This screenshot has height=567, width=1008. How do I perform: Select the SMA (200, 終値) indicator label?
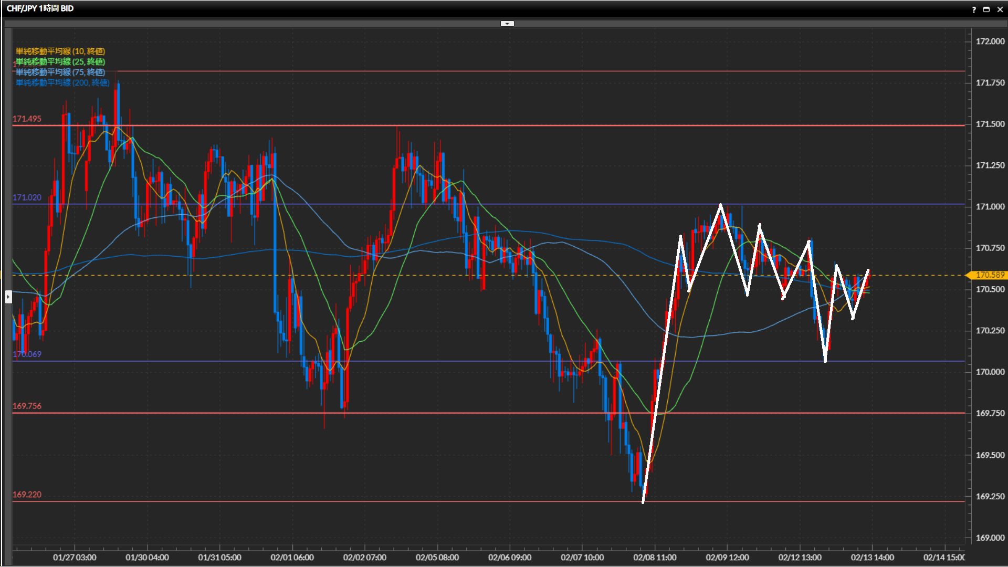[x=62, y=82]
